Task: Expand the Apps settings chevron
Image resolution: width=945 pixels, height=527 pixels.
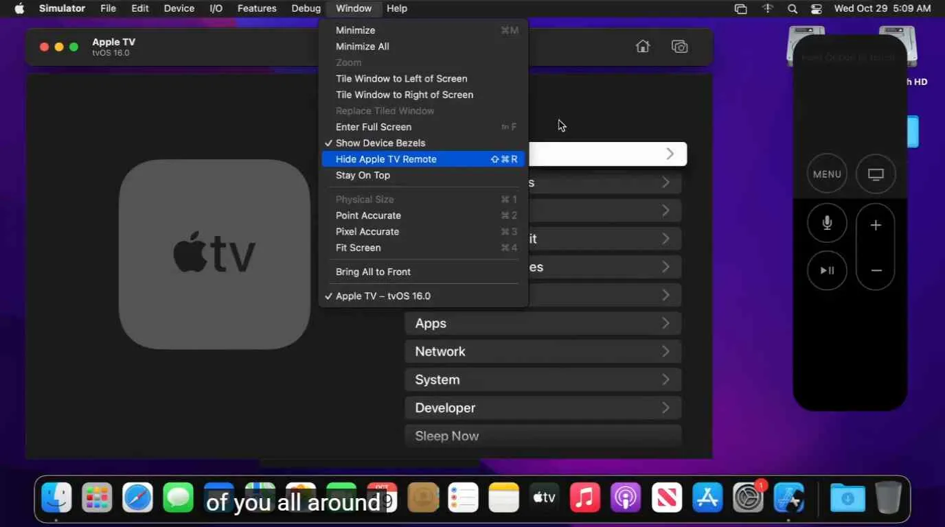Action: pyautogui.click(x=665, y=323)
